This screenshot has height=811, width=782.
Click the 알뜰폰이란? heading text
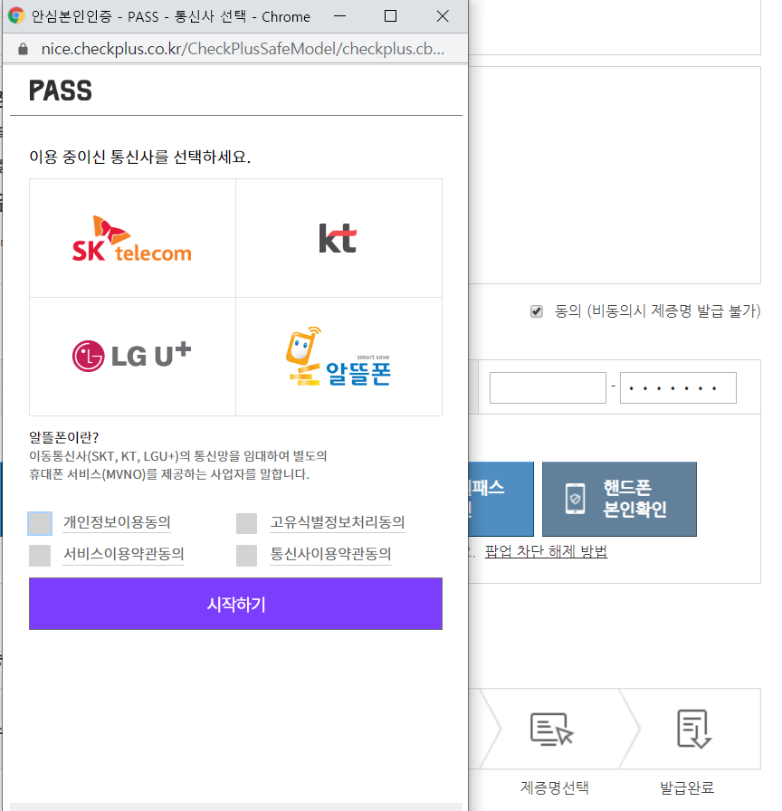(x=63, y=437)
